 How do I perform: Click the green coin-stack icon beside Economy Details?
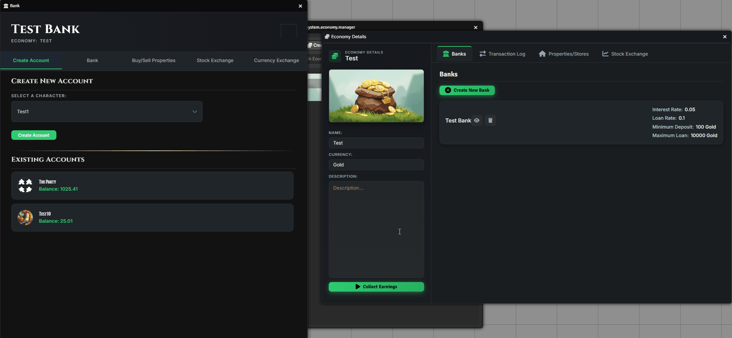pos(335,56)
